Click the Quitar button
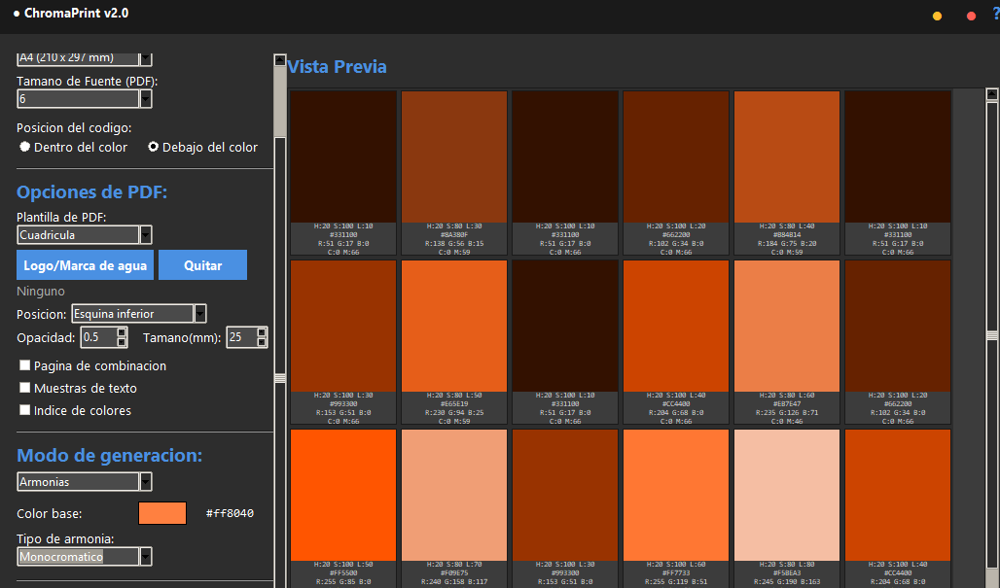1000x588 pixels. click(x=202, y=265)
